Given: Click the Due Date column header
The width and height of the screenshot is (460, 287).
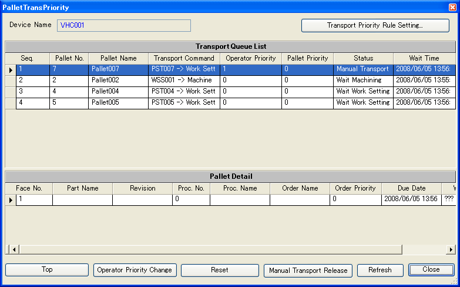Looking at the screenshot, I should tap(412, 188).
